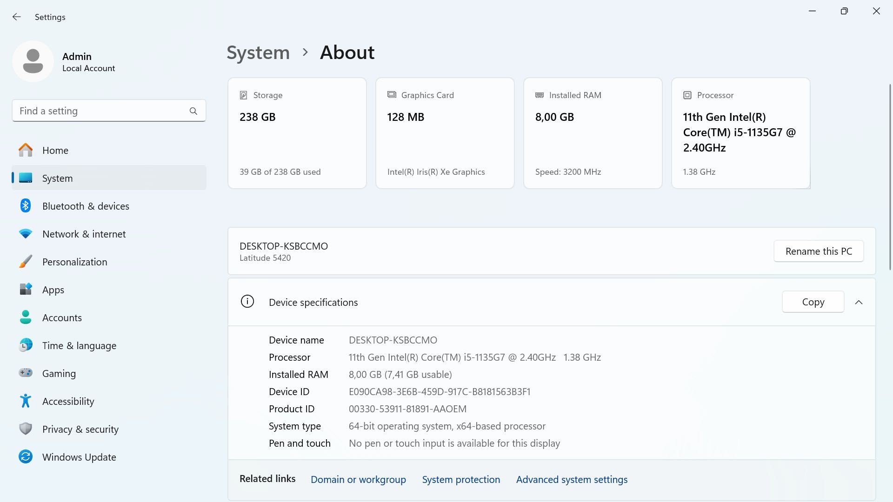Copy the device specifications
This screenshot has height=502, width=893.
click(x=813, y=302)
